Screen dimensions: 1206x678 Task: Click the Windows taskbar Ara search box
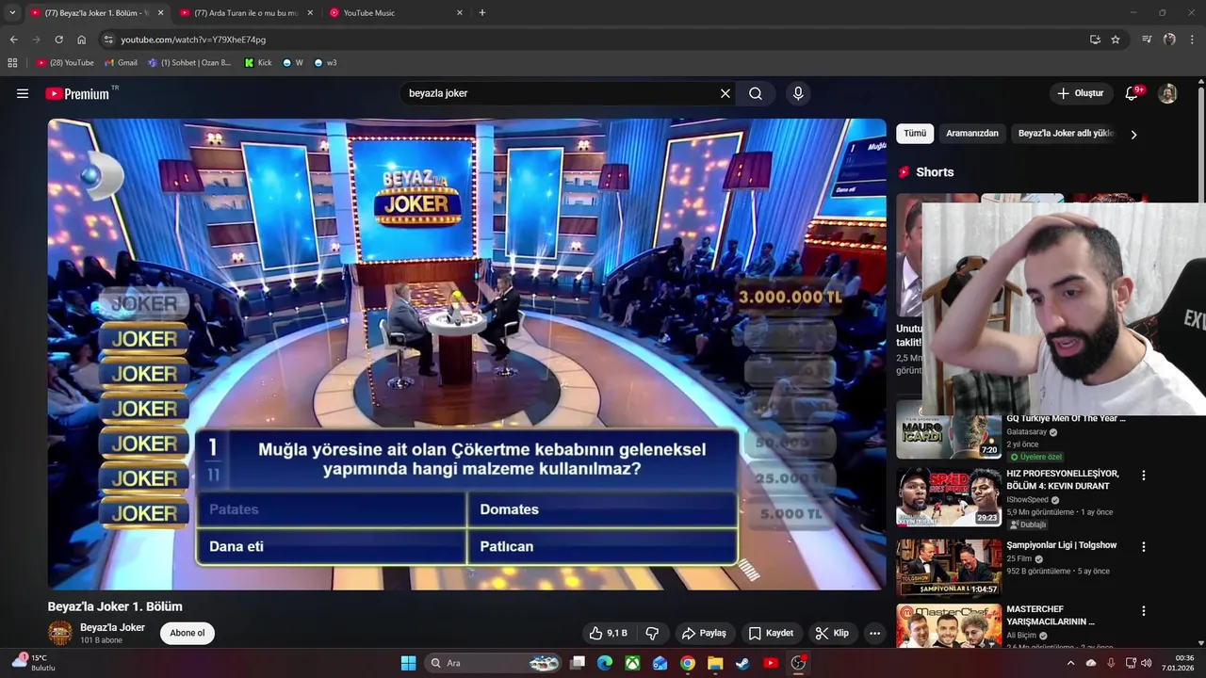(492, 663)
